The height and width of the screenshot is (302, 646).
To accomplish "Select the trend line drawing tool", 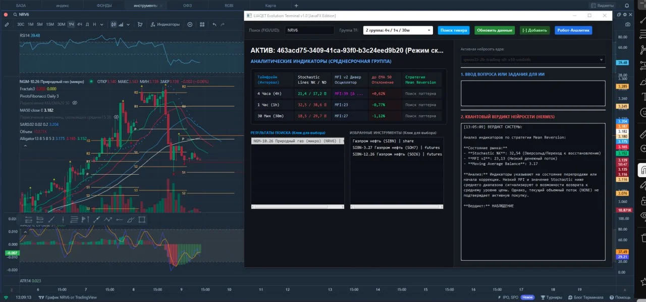I will coord(51,219).
